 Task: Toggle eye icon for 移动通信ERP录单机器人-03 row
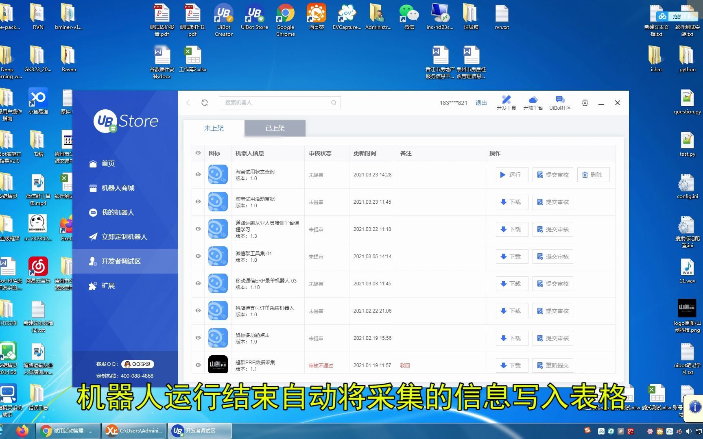tap(198, 283)
